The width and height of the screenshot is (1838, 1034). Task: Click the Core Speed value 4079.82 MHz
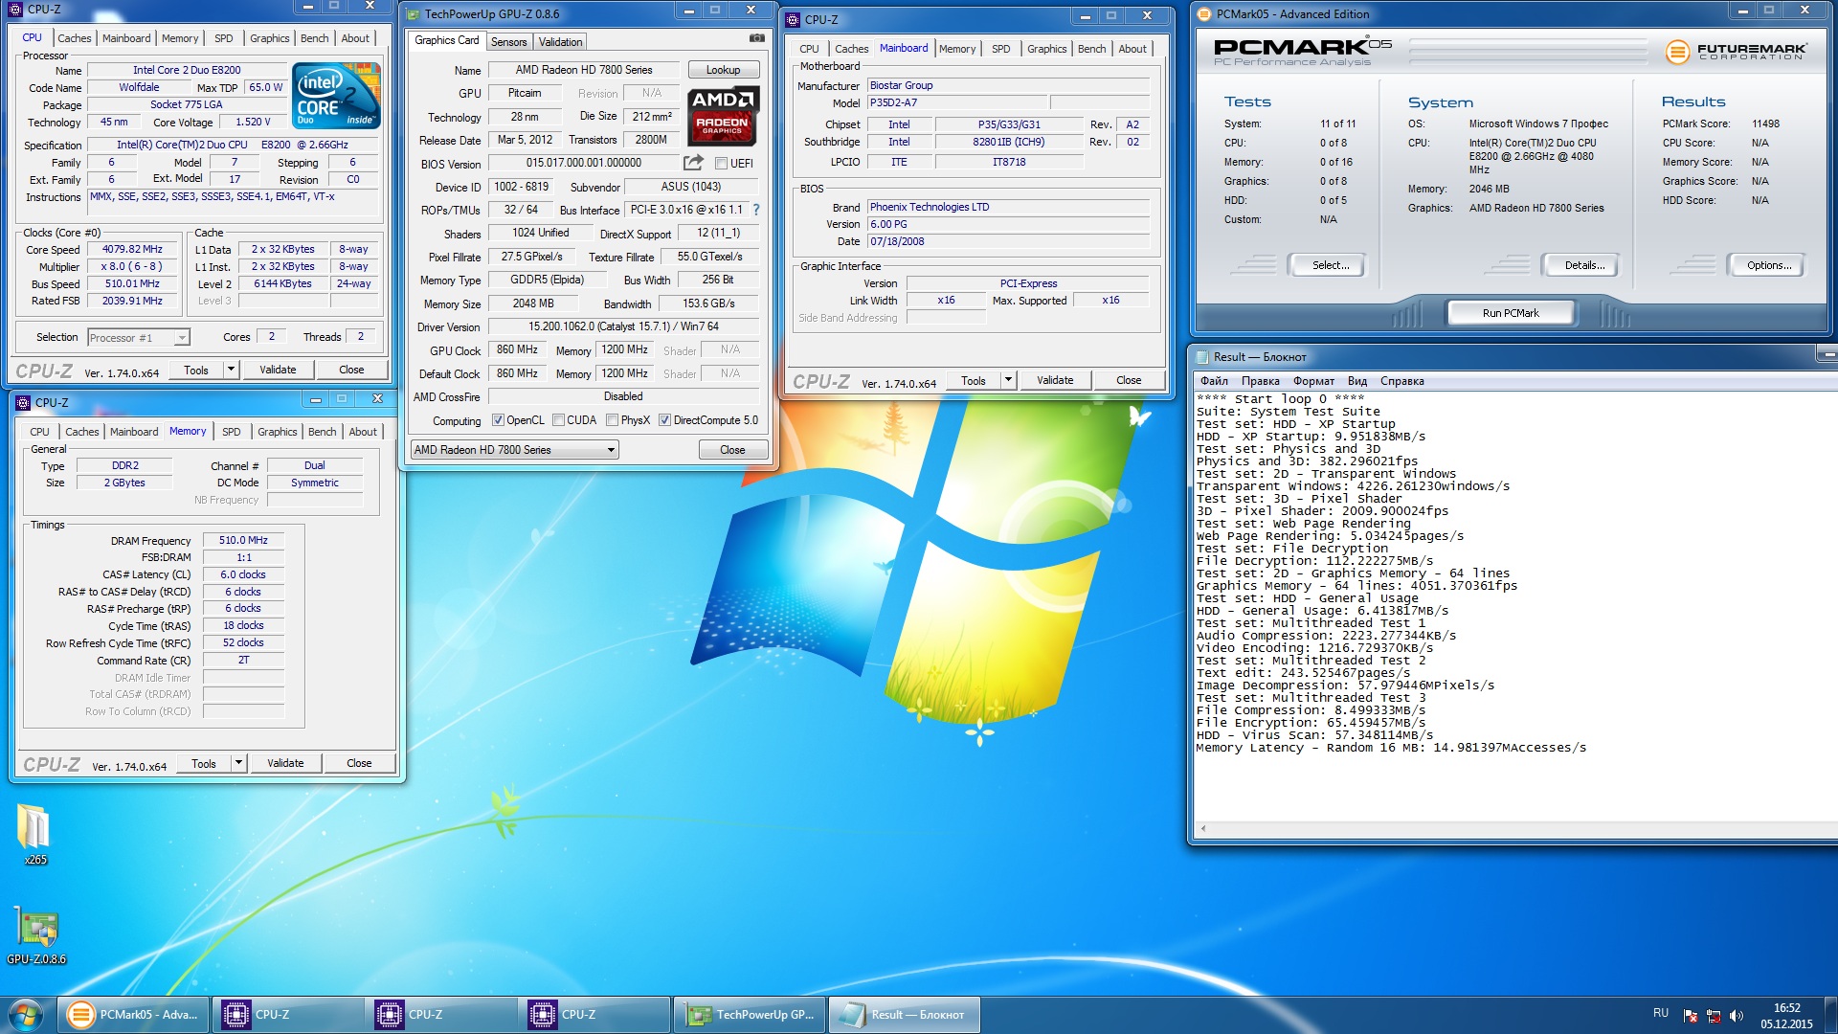[132, 249]
